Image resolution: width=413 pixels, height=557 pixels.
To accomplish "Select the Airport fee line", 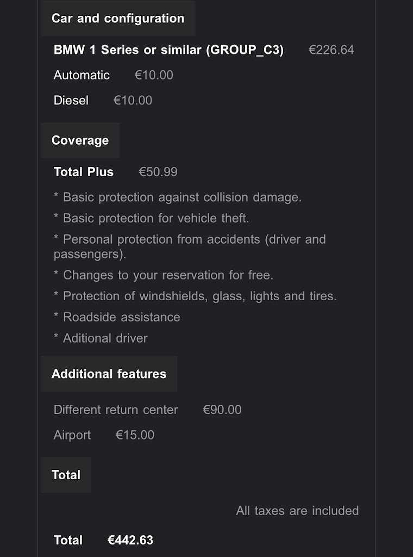I will pos(104,435).
